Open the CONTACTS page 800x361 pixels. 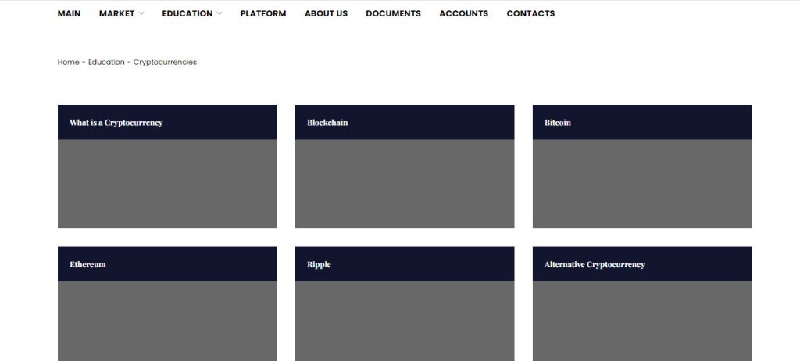point(530,14)
